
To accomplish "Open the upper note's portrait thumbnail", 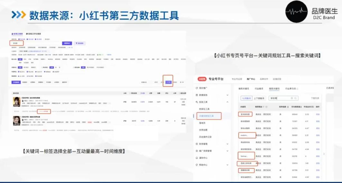I will 17,102.
